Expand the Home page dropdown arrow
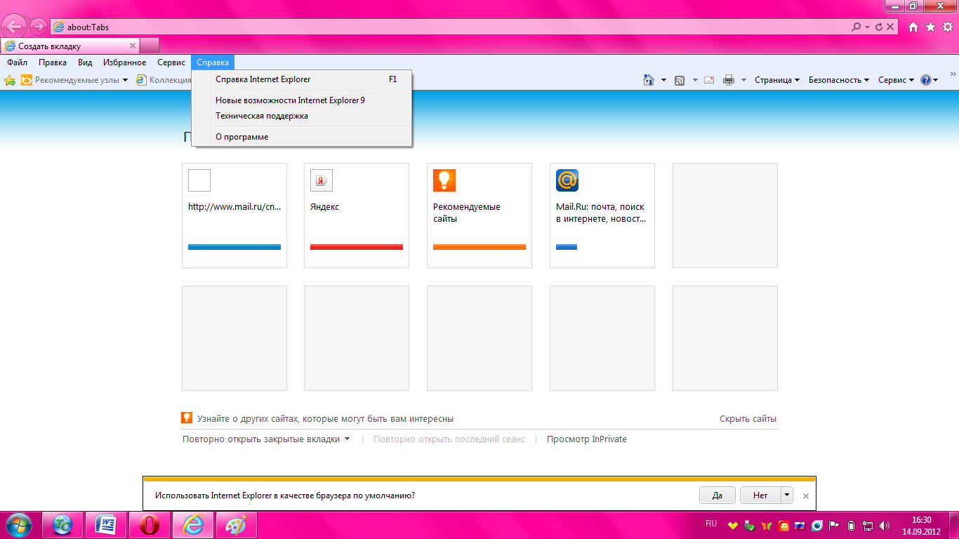The image size is (959, 539). (663, 80)
